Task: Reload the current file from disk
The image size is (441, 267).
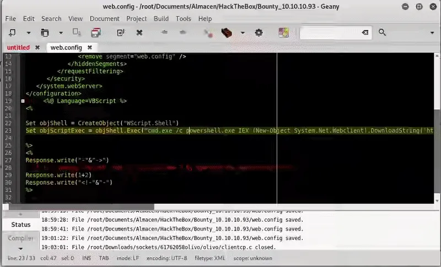Action: 121,33
